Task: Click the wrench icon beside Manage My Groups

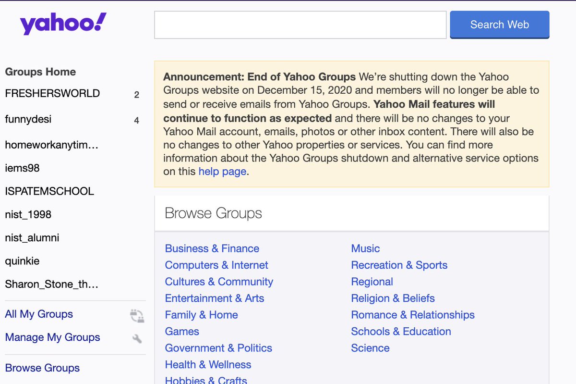Action: (137, 339)
